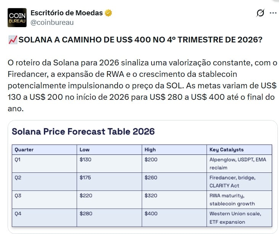Screen dimensions: 279x234
Task: Click the $175 low value cell
Action: (x=86, y=177)
